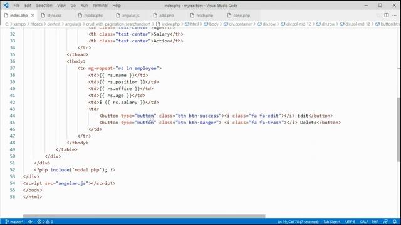Click Ln 19, Col 78 cursor position
Screen dimensions: 401x225
point(298,222)
